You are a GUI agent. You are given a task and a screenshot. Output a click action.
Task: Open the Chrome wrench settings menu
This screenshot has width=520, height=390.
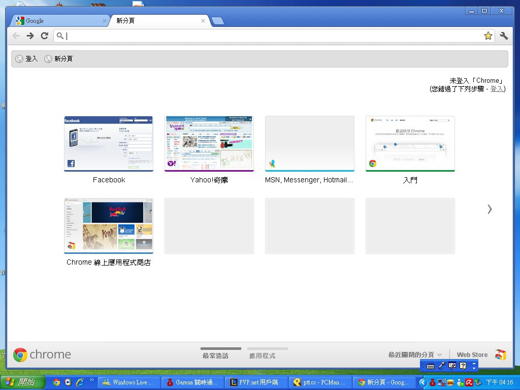click(x=504, y=36)
